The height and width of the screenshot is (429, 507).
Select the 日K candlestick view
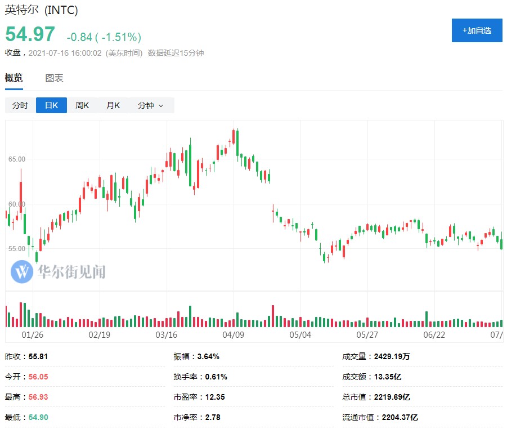click(51, 105)
